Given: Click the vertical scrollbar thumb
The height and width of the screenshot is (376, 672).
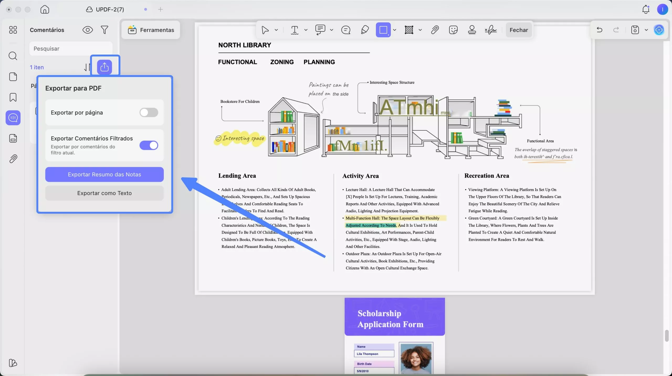Looking at the screenshot, I should [x=667, y=336].
